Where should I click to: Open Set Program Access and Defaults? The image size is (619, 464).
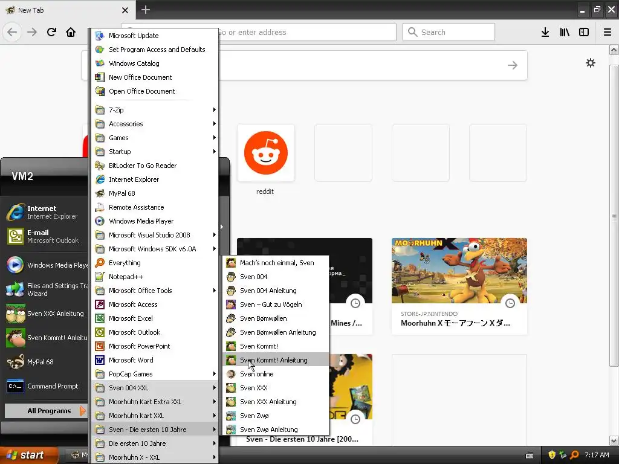[155, 50]
